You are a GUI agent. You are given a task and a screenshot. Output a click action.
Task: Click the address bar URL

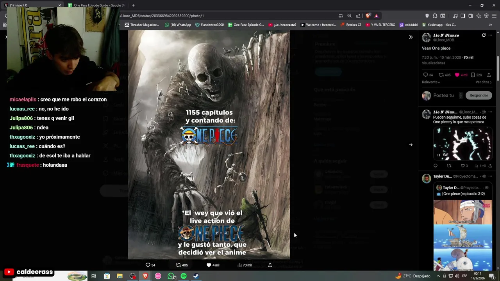[162, 16]
